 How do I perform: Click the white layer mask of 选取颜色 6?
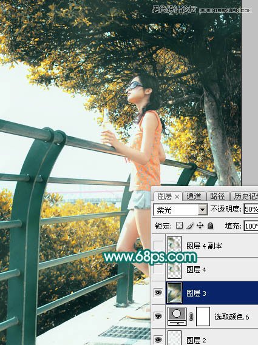(x=203, y=317)
